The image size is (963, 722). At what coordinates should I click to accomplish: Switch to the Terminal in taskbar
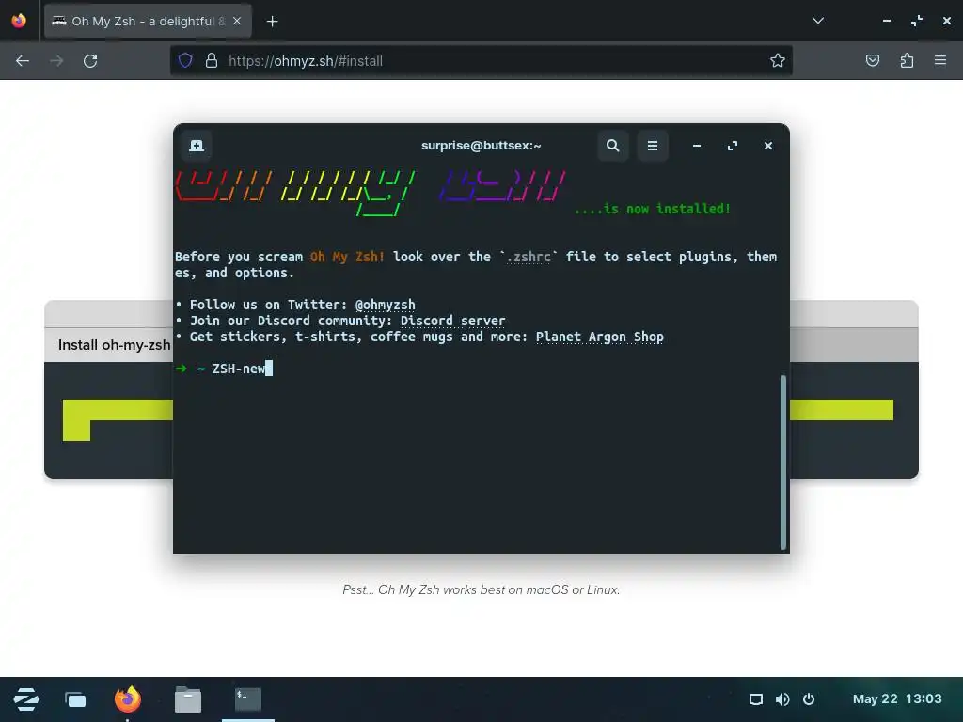click(248, 699)
